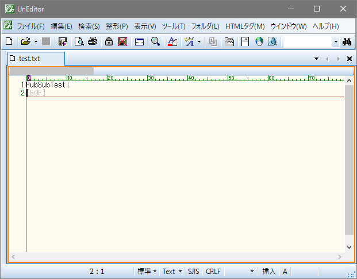Viewport: 357px width, 279px height.
Task: Open the 編集(E) menu
Action: [x=62, y=26]
